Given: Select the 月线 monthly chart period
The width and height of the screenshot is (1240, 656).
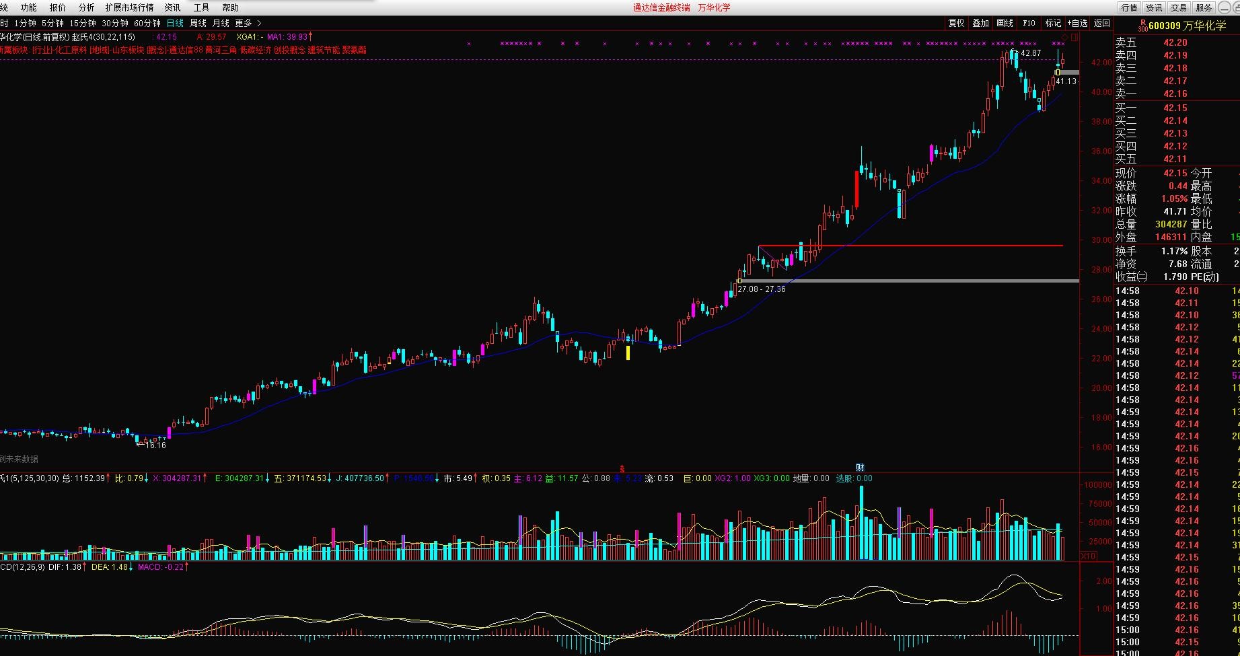Looking at the screenshot, I should (221, 23).
